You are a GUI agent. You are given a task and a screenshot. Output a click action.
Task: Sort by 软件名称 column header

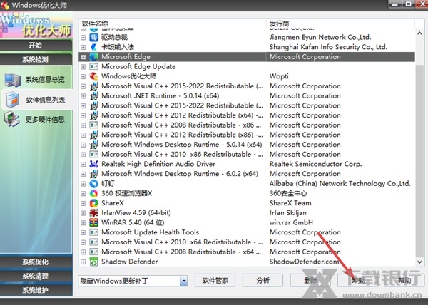[x=172, y=24]
